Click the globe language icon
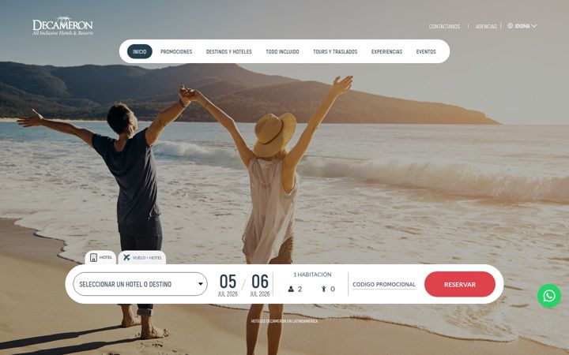 (x=511, y=26)
